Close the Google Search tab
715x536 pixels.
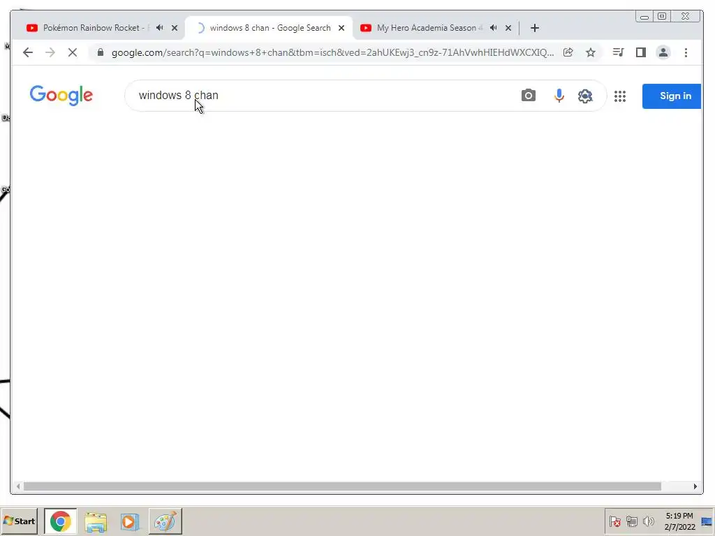pos(341,28)
